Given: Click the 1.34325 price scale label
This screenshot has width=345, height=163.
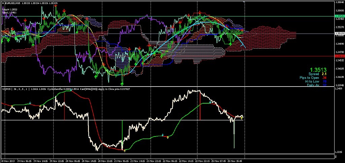Looking at the screenshot, I should coord(339,69).
